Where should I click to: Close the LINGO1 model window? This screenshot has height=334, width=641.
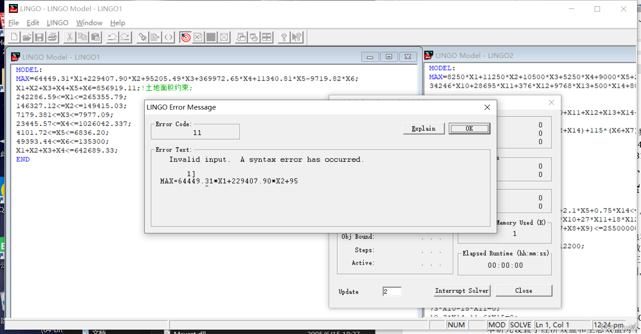408,57
